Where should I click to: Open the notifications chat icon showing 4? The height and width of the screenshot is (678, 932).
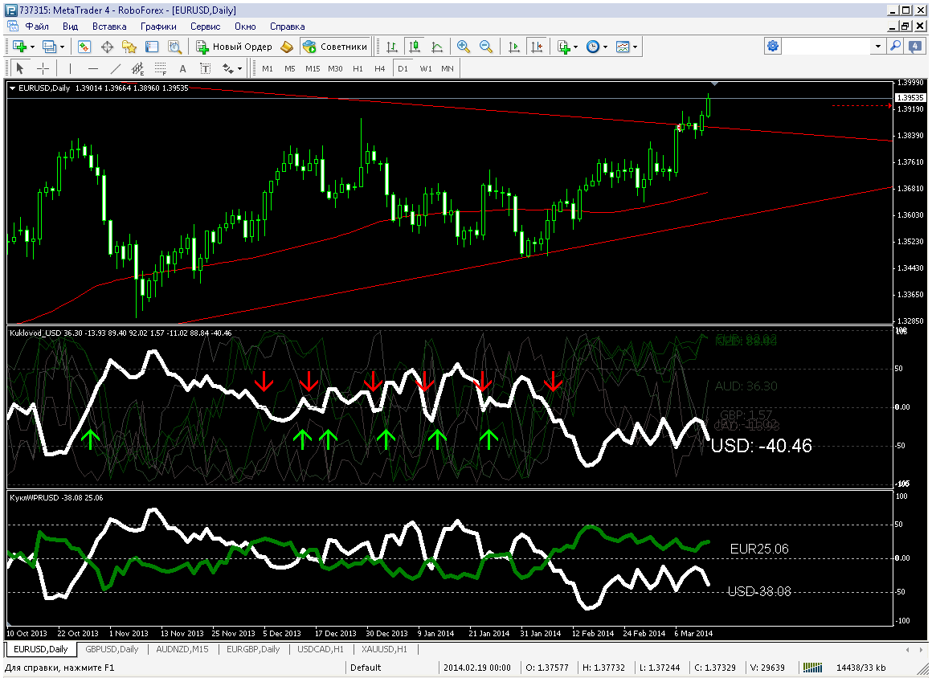coord(916,46)
